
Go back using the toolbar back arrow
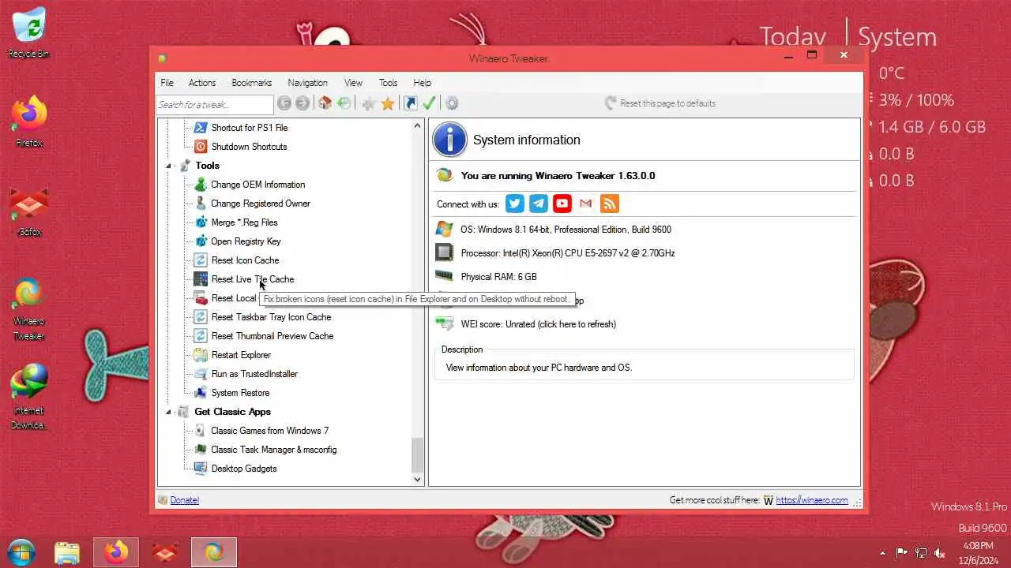point(284,103)
